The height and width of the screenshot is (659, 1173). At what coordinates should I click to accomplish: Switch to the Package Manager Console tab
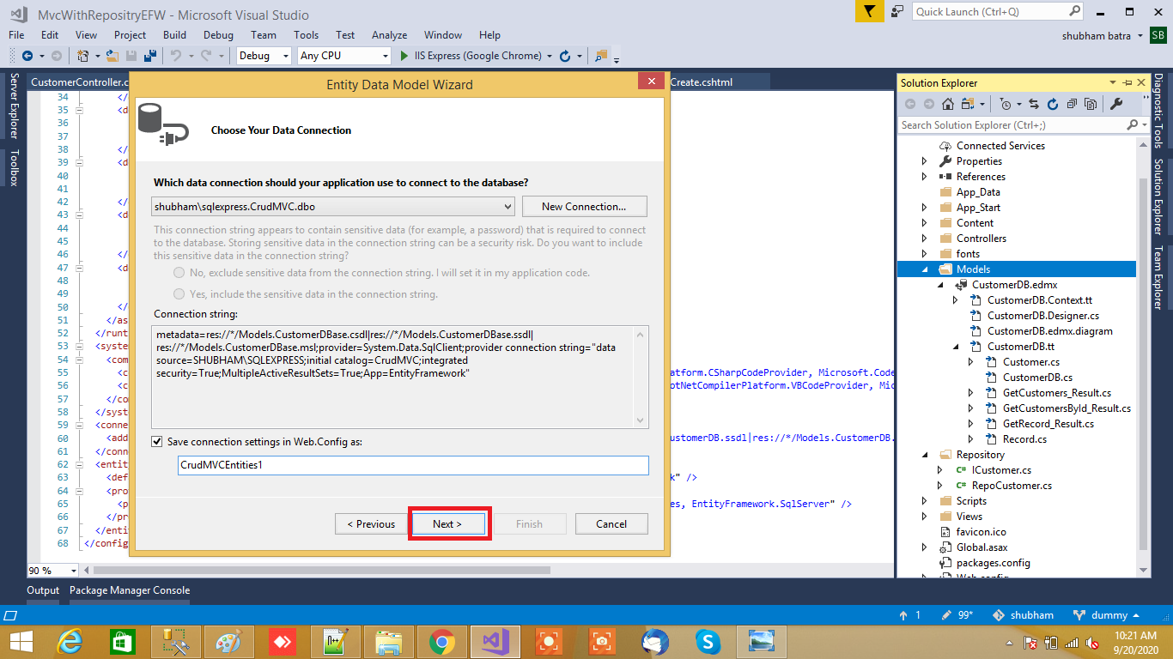click(130, 590)
